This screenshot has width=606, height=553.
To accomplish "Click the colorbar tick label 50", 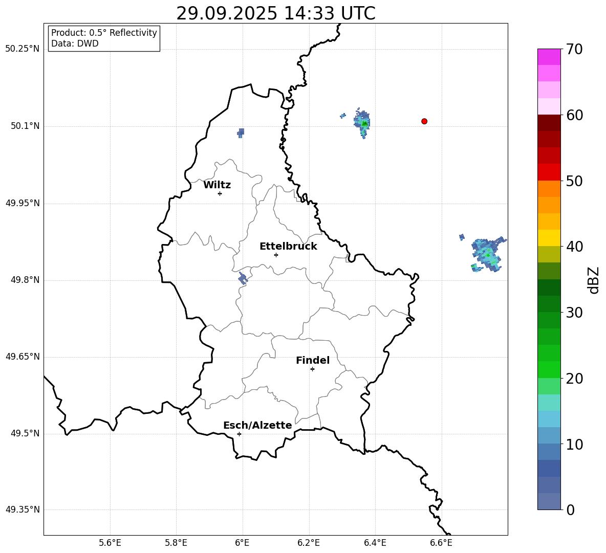I will point(574,181).
